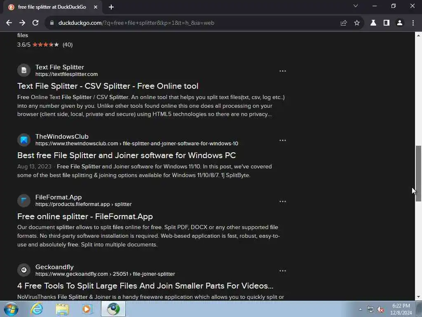Click the page scrollbar thumb

click(418, 174)
